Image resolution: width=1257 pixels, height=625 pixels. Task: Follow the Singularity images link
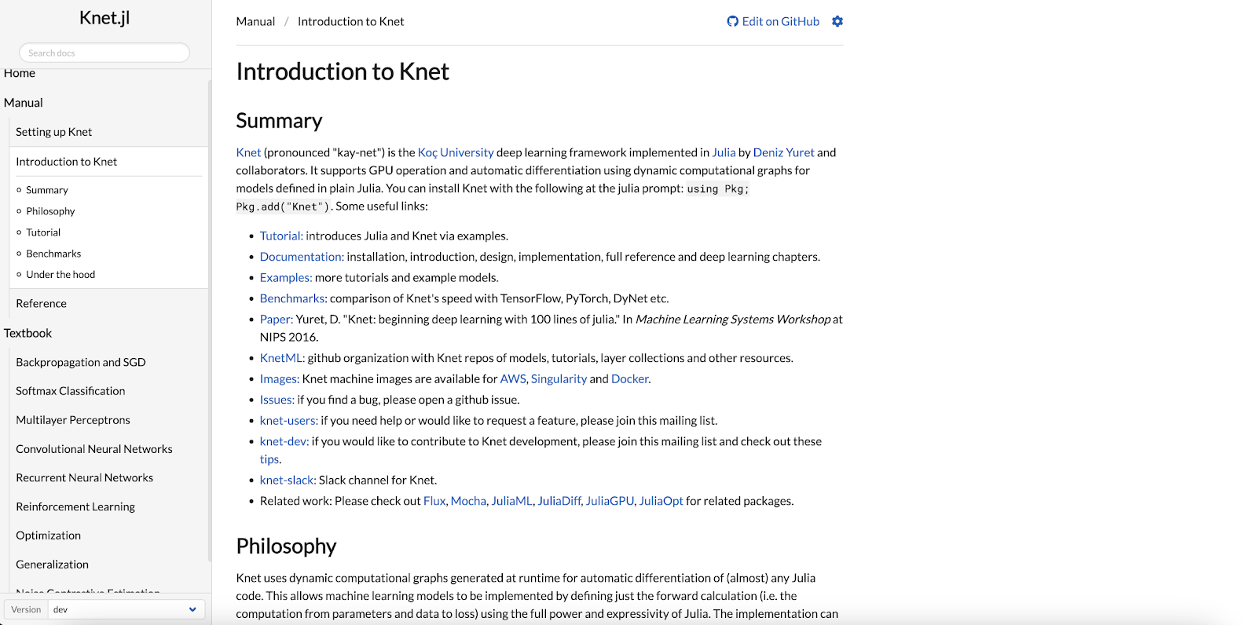(559, 378)
